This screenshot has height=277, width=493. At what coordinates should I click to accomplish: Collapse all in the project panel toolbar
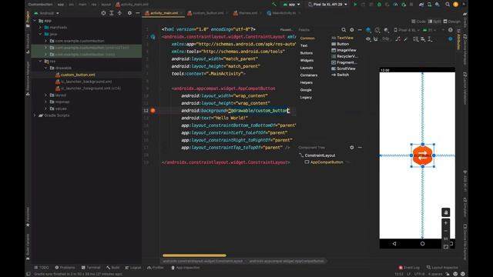120,13
